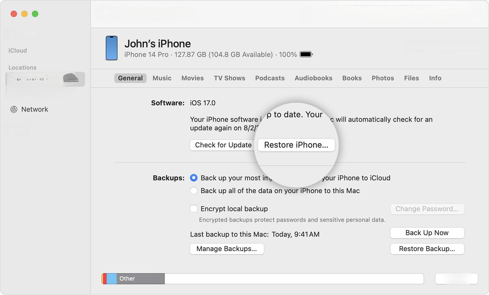Click the Locations sidebar heading
Viewport: 489px width, 295px height.
[23, 67]
